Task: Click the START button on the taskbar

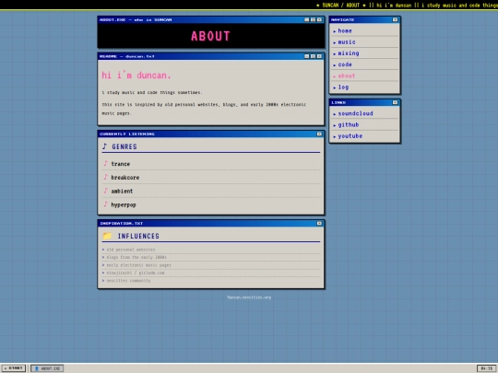Action: [x=14, y=367]
